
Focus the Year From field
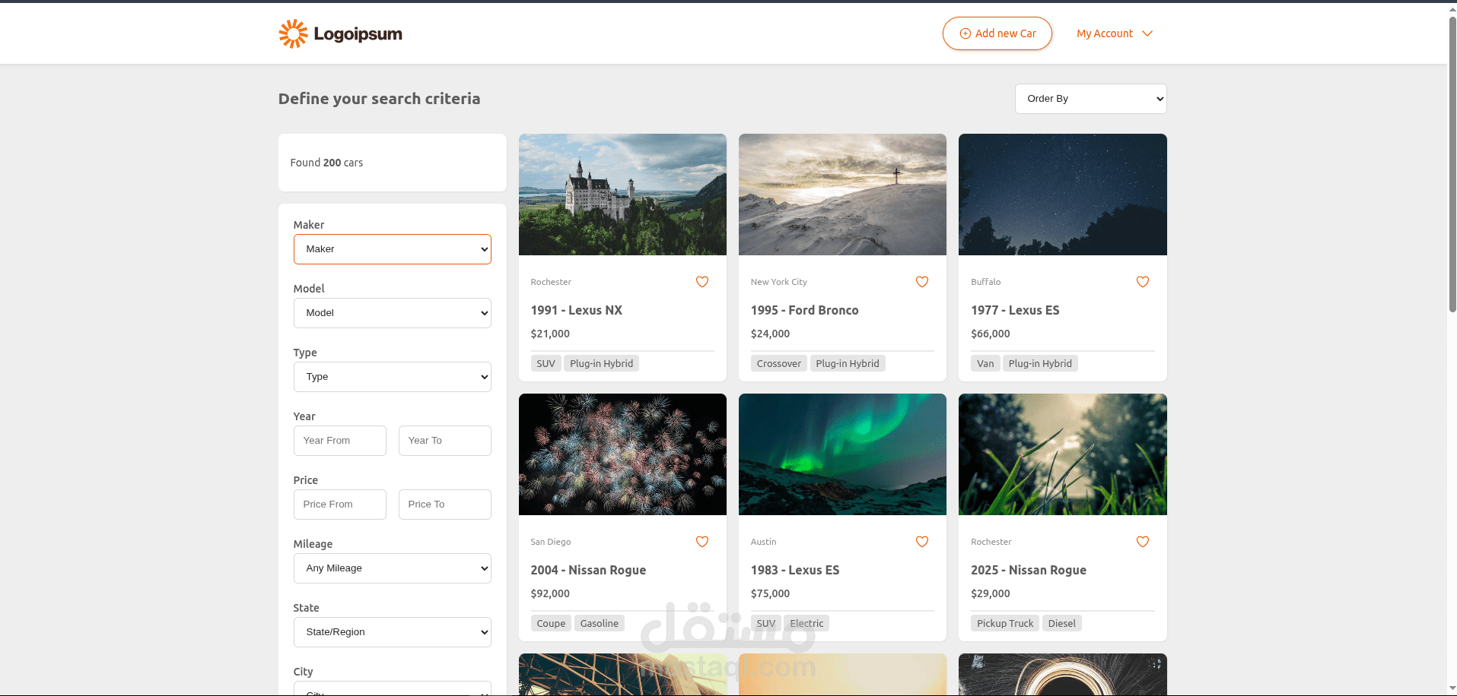coord(340,441)
